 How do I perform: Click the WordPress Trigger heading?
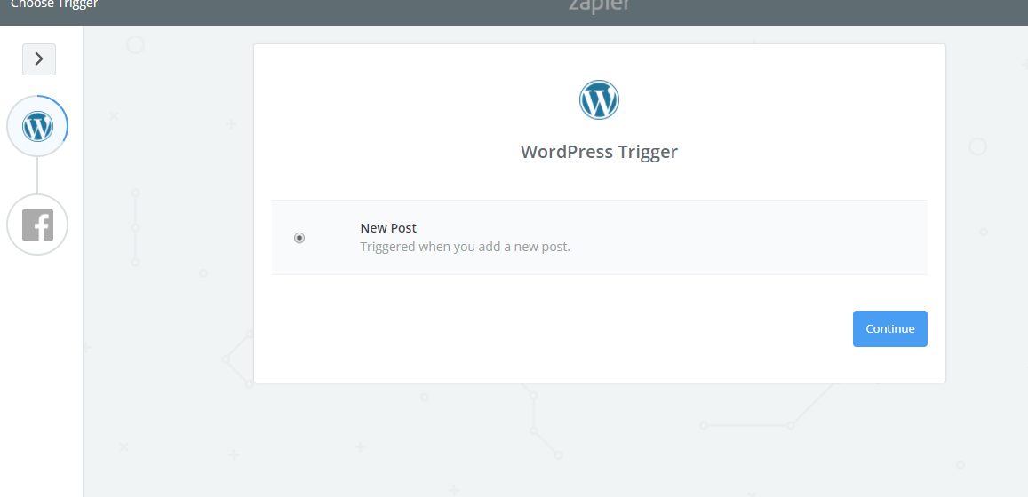(x=599, y=152)
